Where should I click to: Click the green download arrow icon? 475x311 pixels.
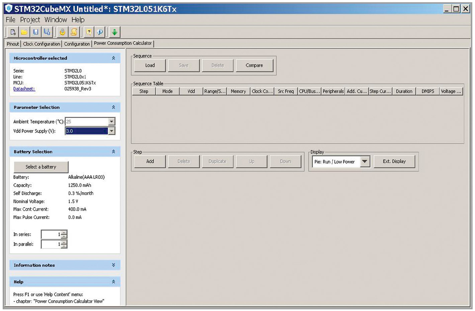(114, 32)
